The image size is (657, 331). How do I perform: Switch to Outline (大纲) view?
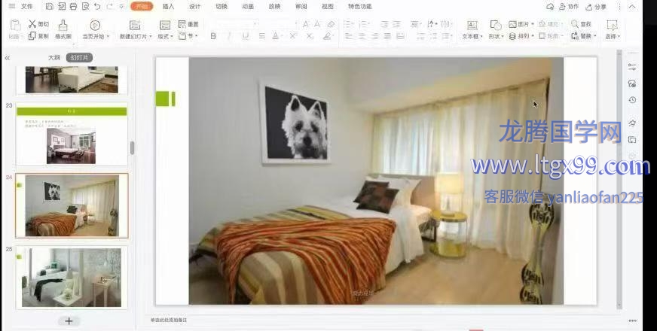point(53,58)
